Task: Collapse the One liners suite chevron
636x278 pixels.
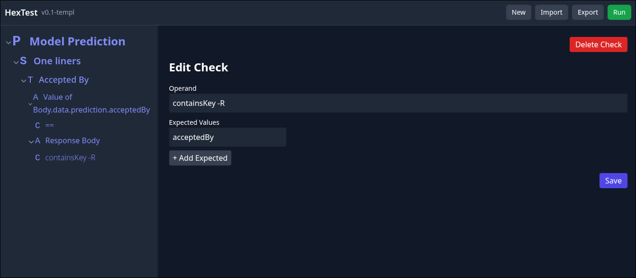Action: click(x=16, y=62)
